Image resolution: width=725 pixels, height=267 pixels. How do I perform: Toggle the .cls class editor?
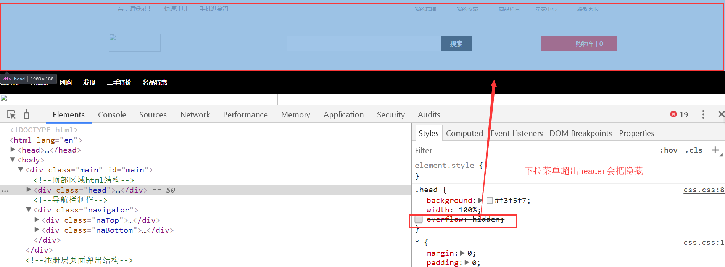(694, 150)
